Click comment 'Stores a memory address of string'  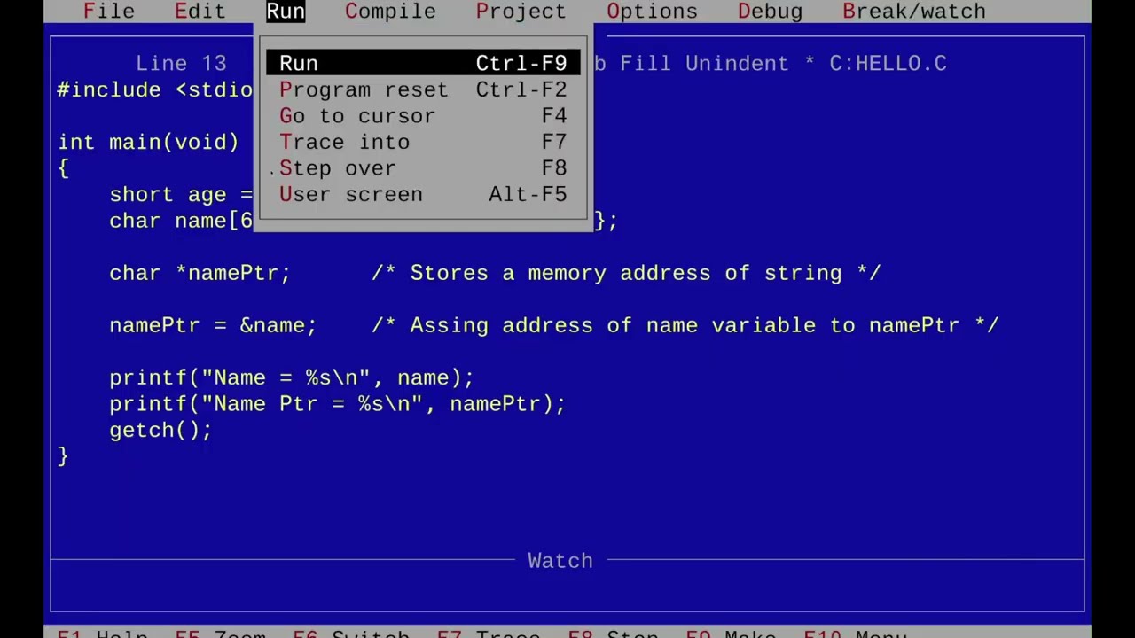click(x=626, y=273)
